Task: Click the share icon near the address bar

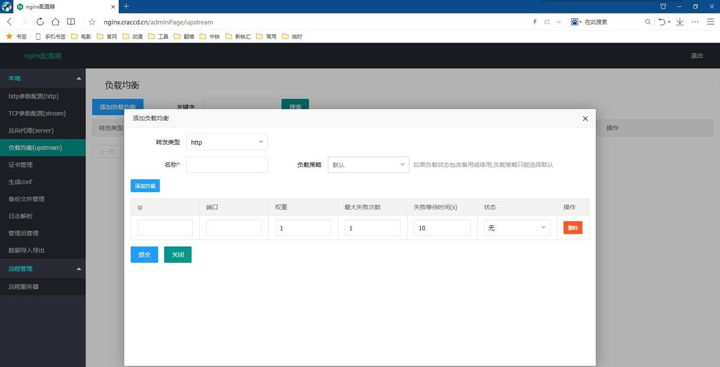Action: pyautogui.click(x=546, y=21)
